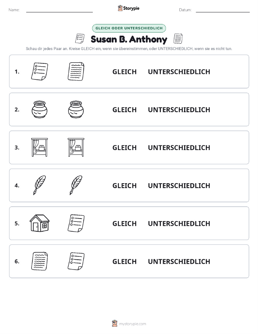Click the checklist document icon in row 1
Image resolution: width=258 pixels, height=334 pixels.
point(40,71)
